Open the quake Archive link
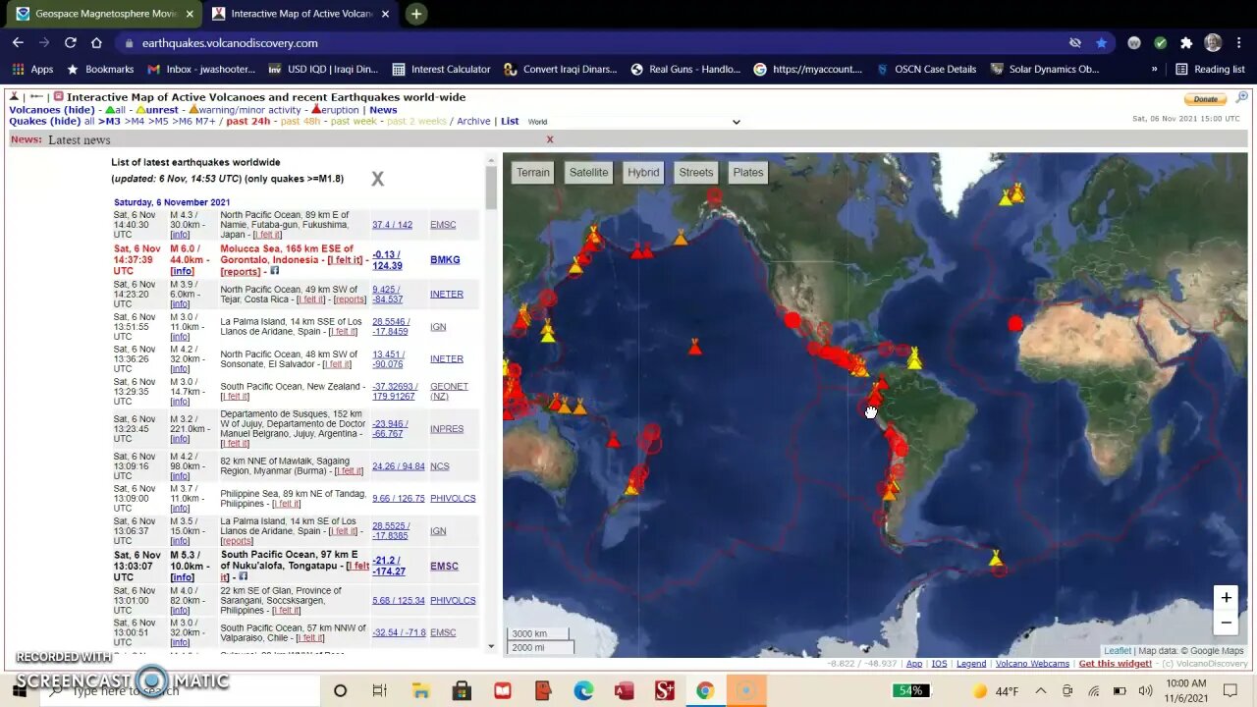 473,122
